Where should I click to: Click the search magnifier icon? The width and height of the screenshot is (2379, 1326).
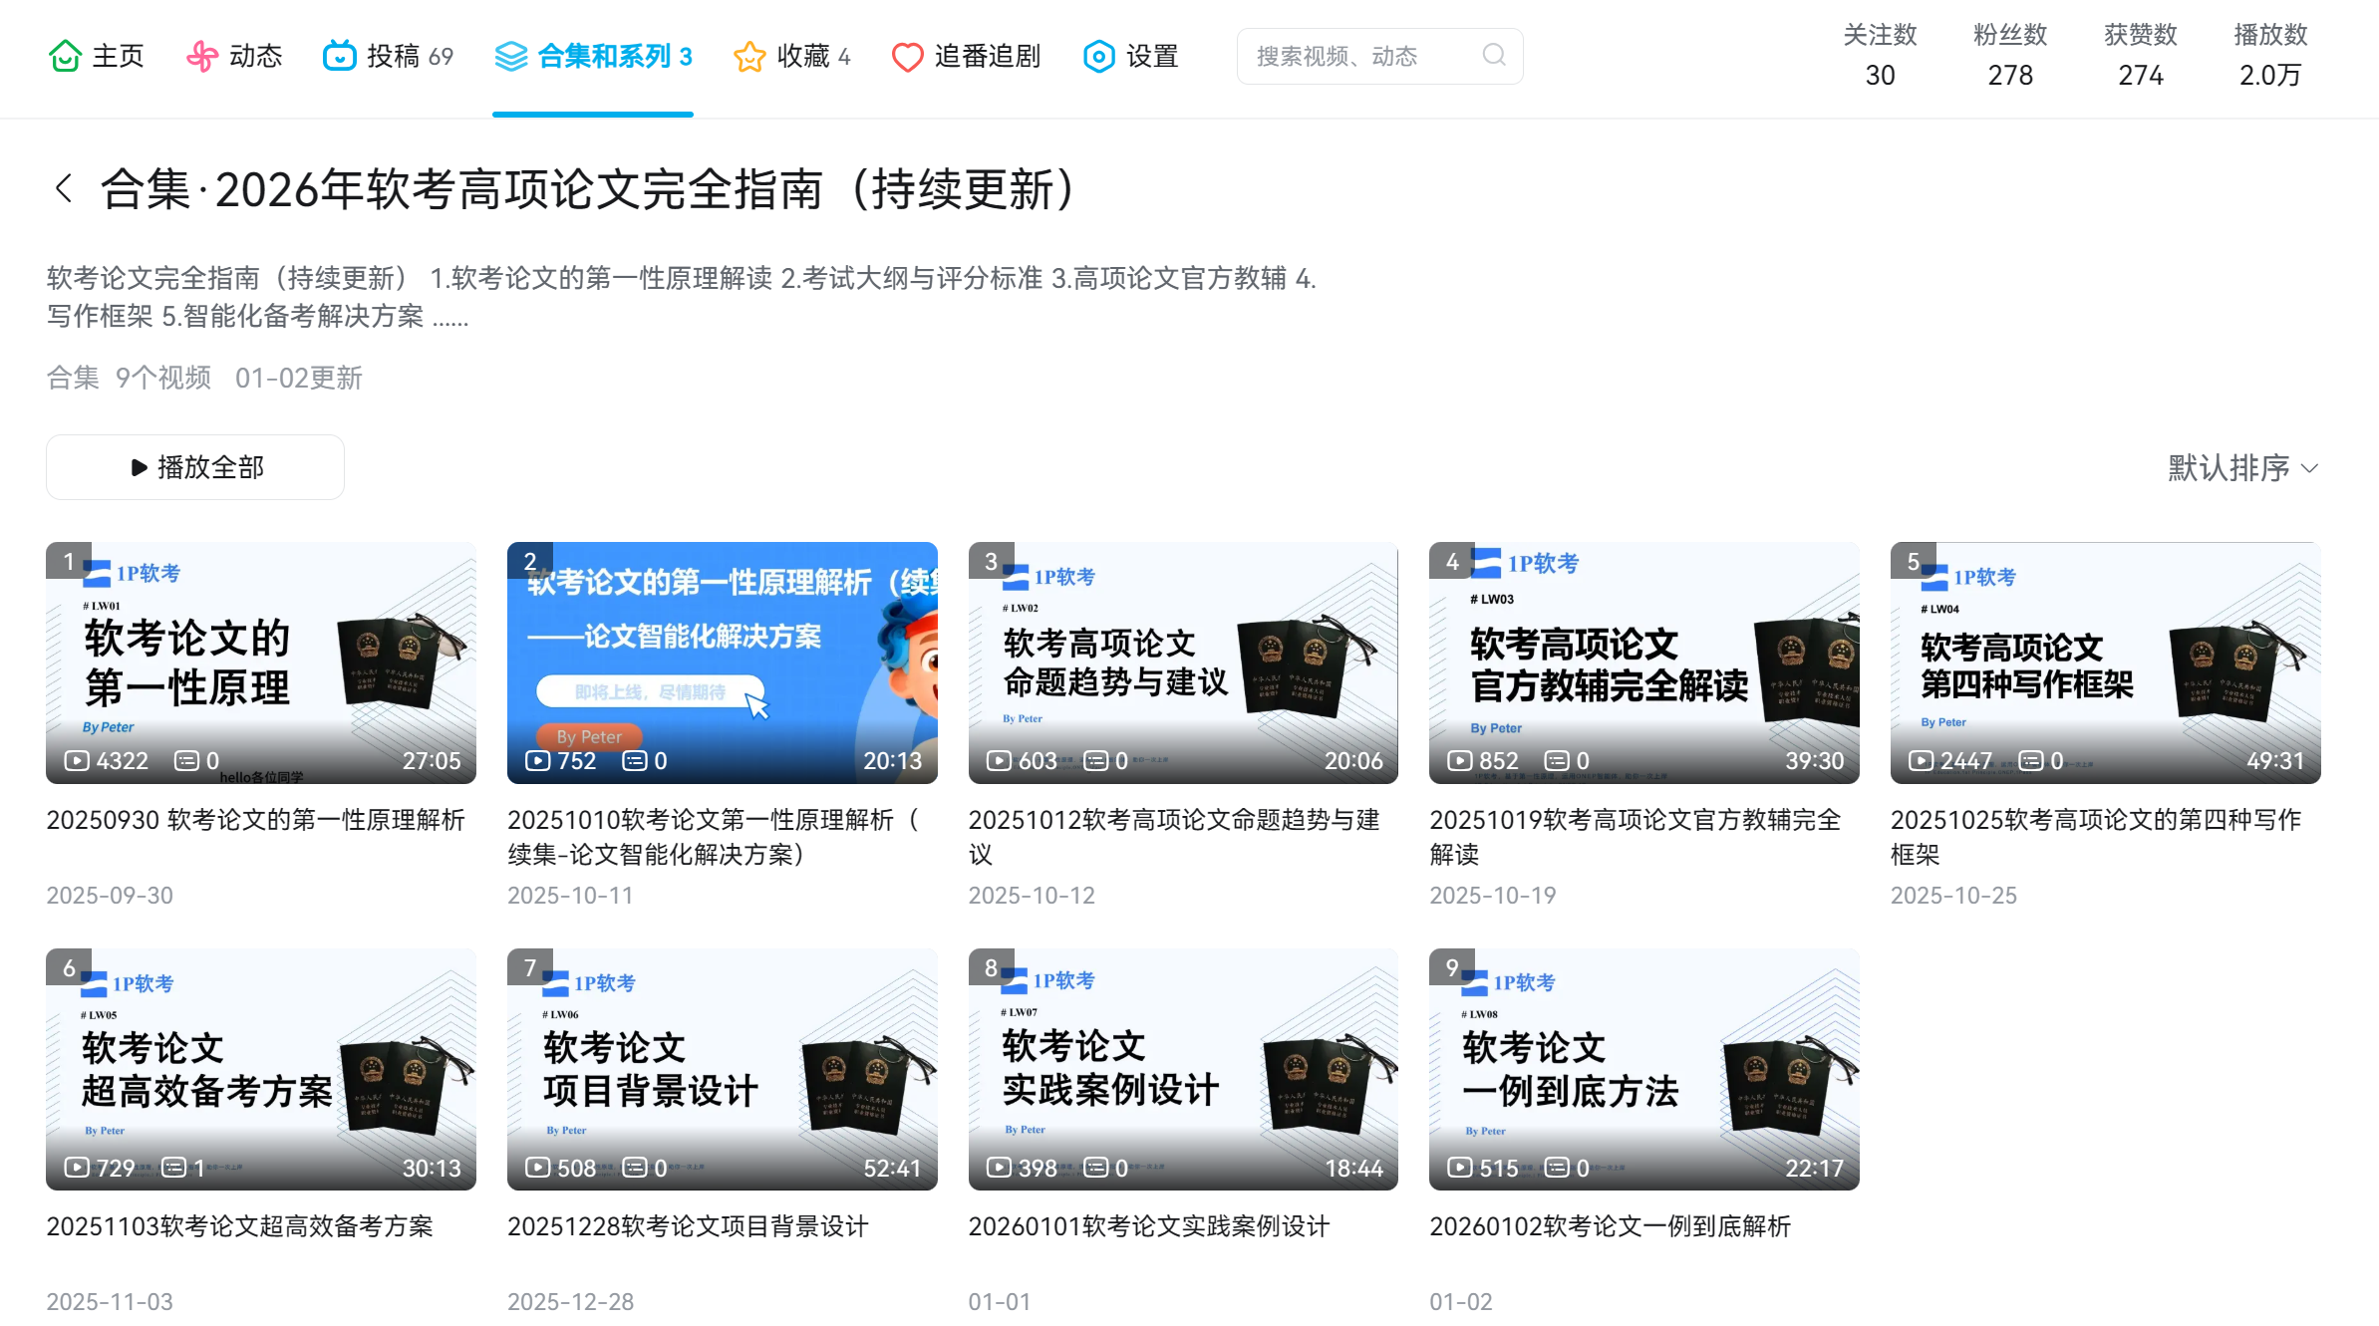click(1493, 55)
